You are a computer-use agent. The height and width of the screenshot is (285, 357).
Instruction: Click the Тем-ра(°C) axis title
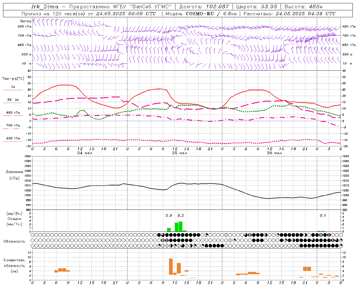13,79
